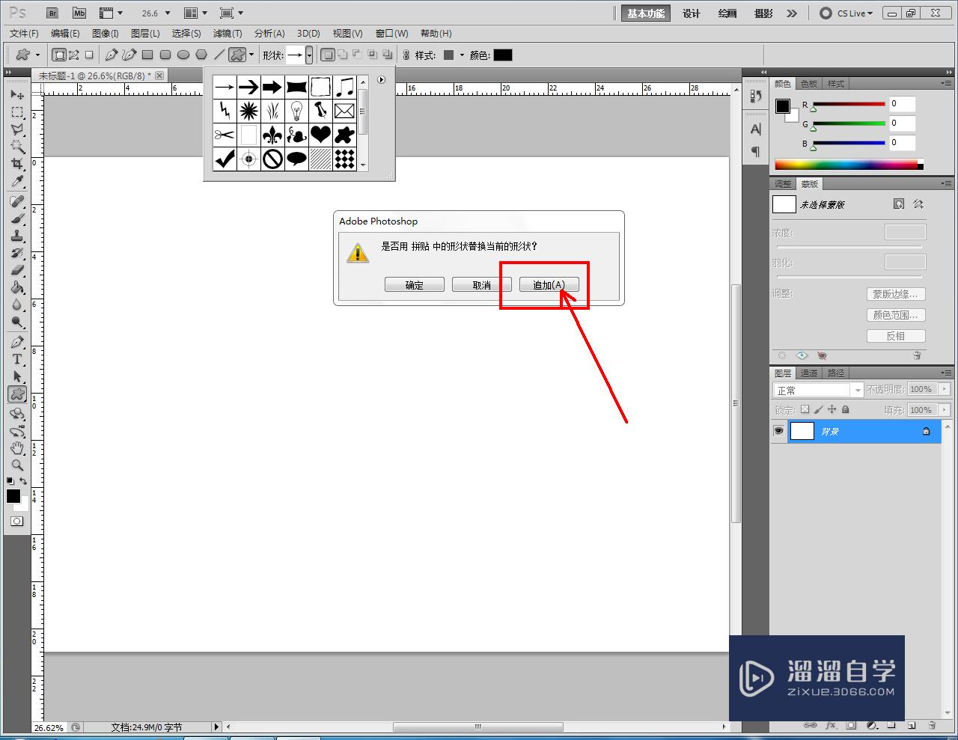Select the History Brush tool
958x740 pixels.
(x=16, y=254)
